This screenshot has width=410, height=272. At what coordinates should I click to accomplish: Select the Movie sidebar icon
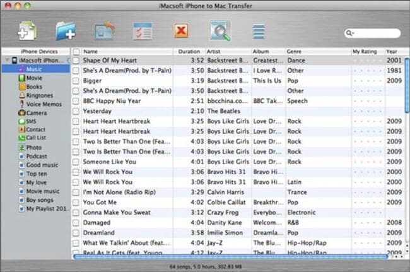tap(22, 78)
